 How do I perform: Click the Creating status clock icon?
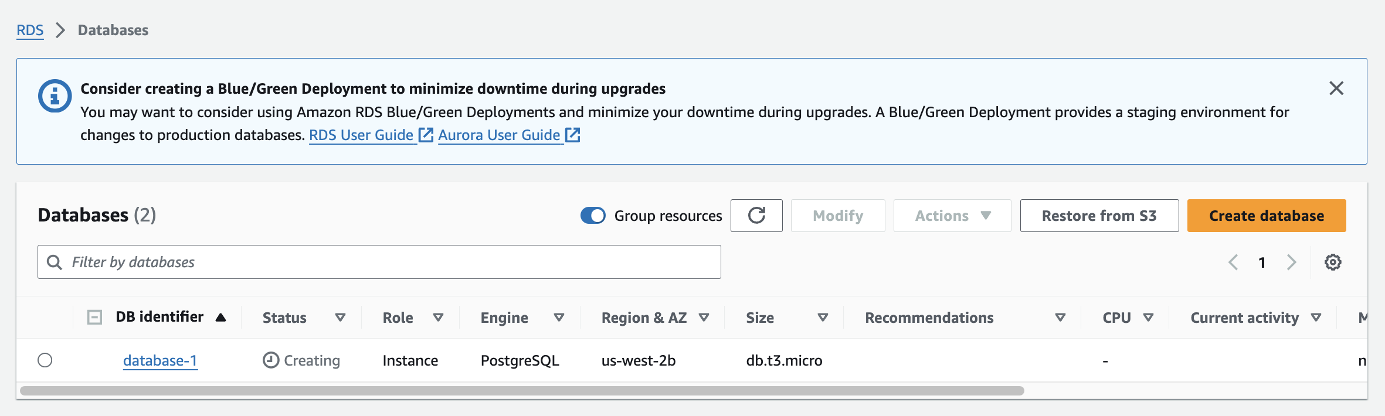coord(271,360)
